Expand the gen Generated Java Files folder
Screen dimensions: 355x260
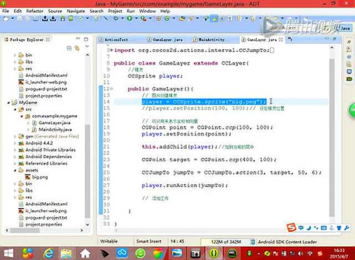[15, 136]
